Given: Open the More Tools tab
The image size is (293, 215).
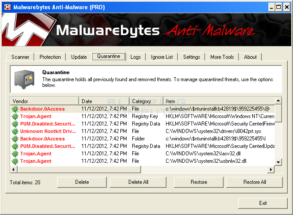Looking at the screenshot, I should [222, 57].
